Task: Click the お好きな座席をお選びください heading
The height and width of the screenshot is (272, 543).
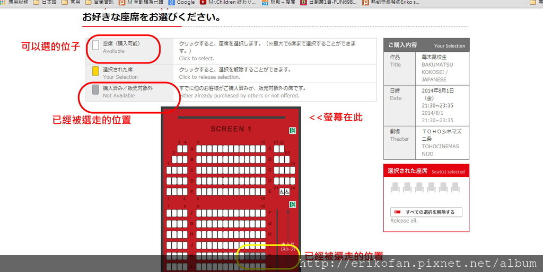Action: [151, 17]
